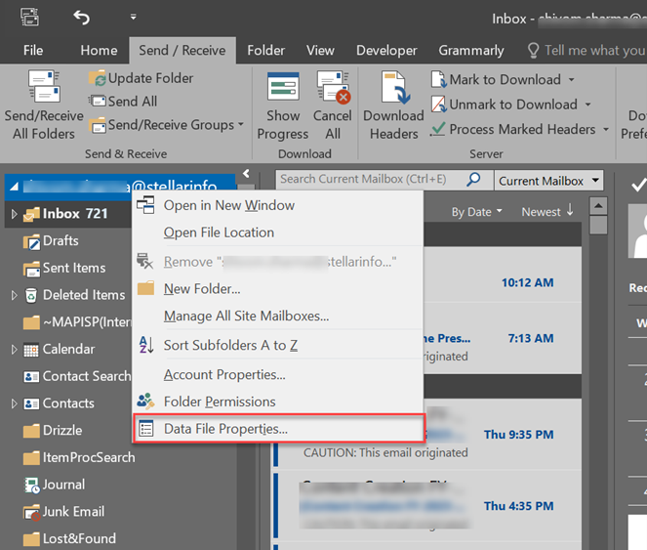The width and height of the screenshot is (647, 550).
Task: Click the Cancel All icon
Action: click(334, 86)
